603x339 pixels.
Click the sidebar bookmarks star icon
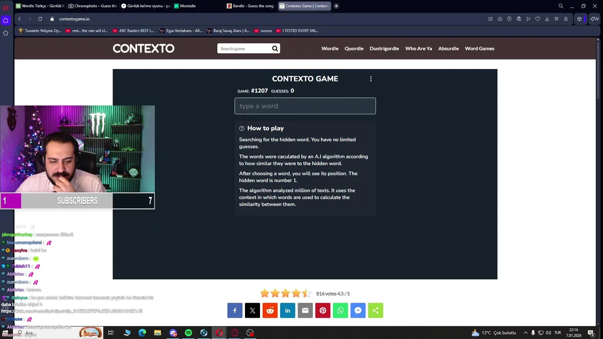6,33
